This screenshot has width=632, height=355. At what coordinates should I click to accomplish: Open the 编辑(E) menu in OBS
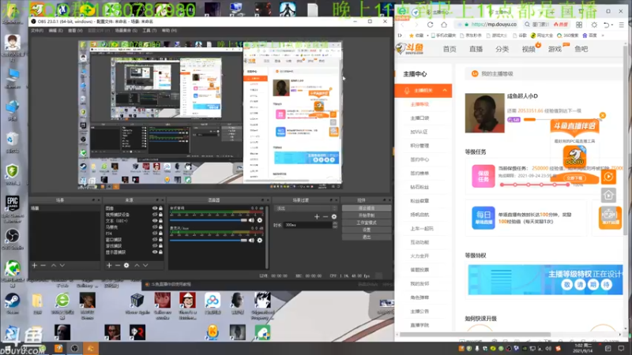(x=55, y=31)
